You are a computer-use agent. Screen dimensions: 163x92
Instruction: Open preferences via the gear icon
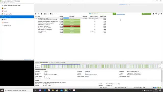click(x=161, y=14)
